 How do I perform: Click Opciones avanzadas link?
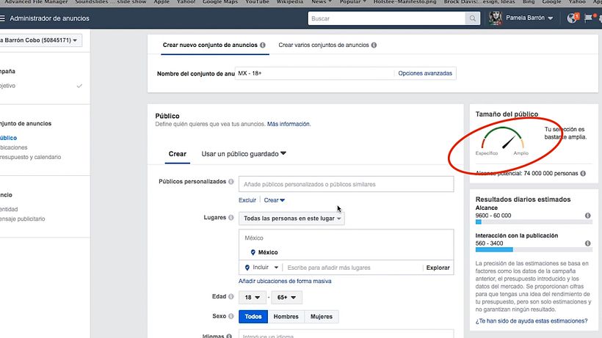coord(425,73)
